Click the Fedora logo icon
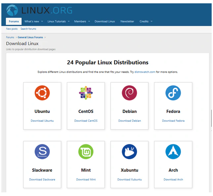213x196 pixels. pos(173,93)
